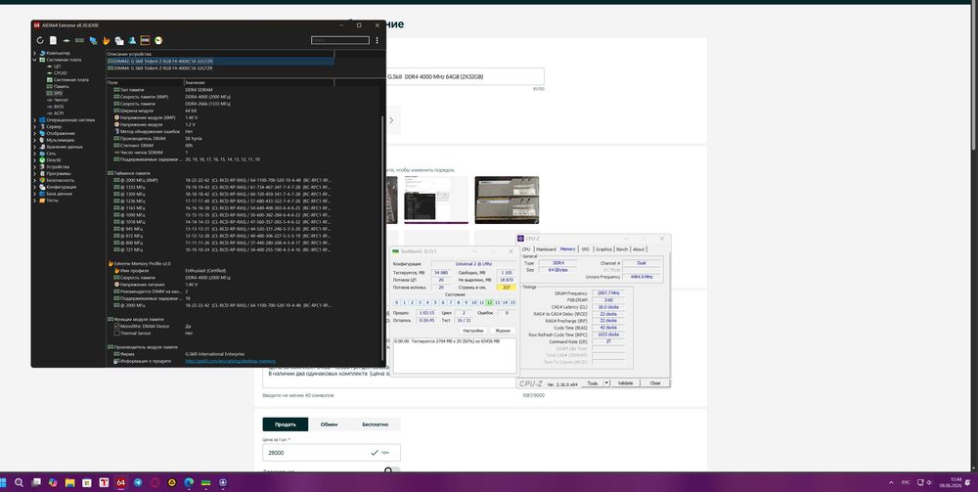Select the ACPI item in AIDA64 tree

click(x=59, y=112)
